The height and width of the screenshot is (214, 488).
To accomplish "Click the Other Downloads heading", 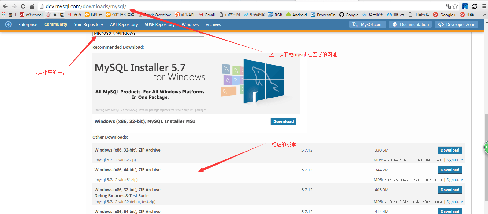I will [x=110, y=137].
